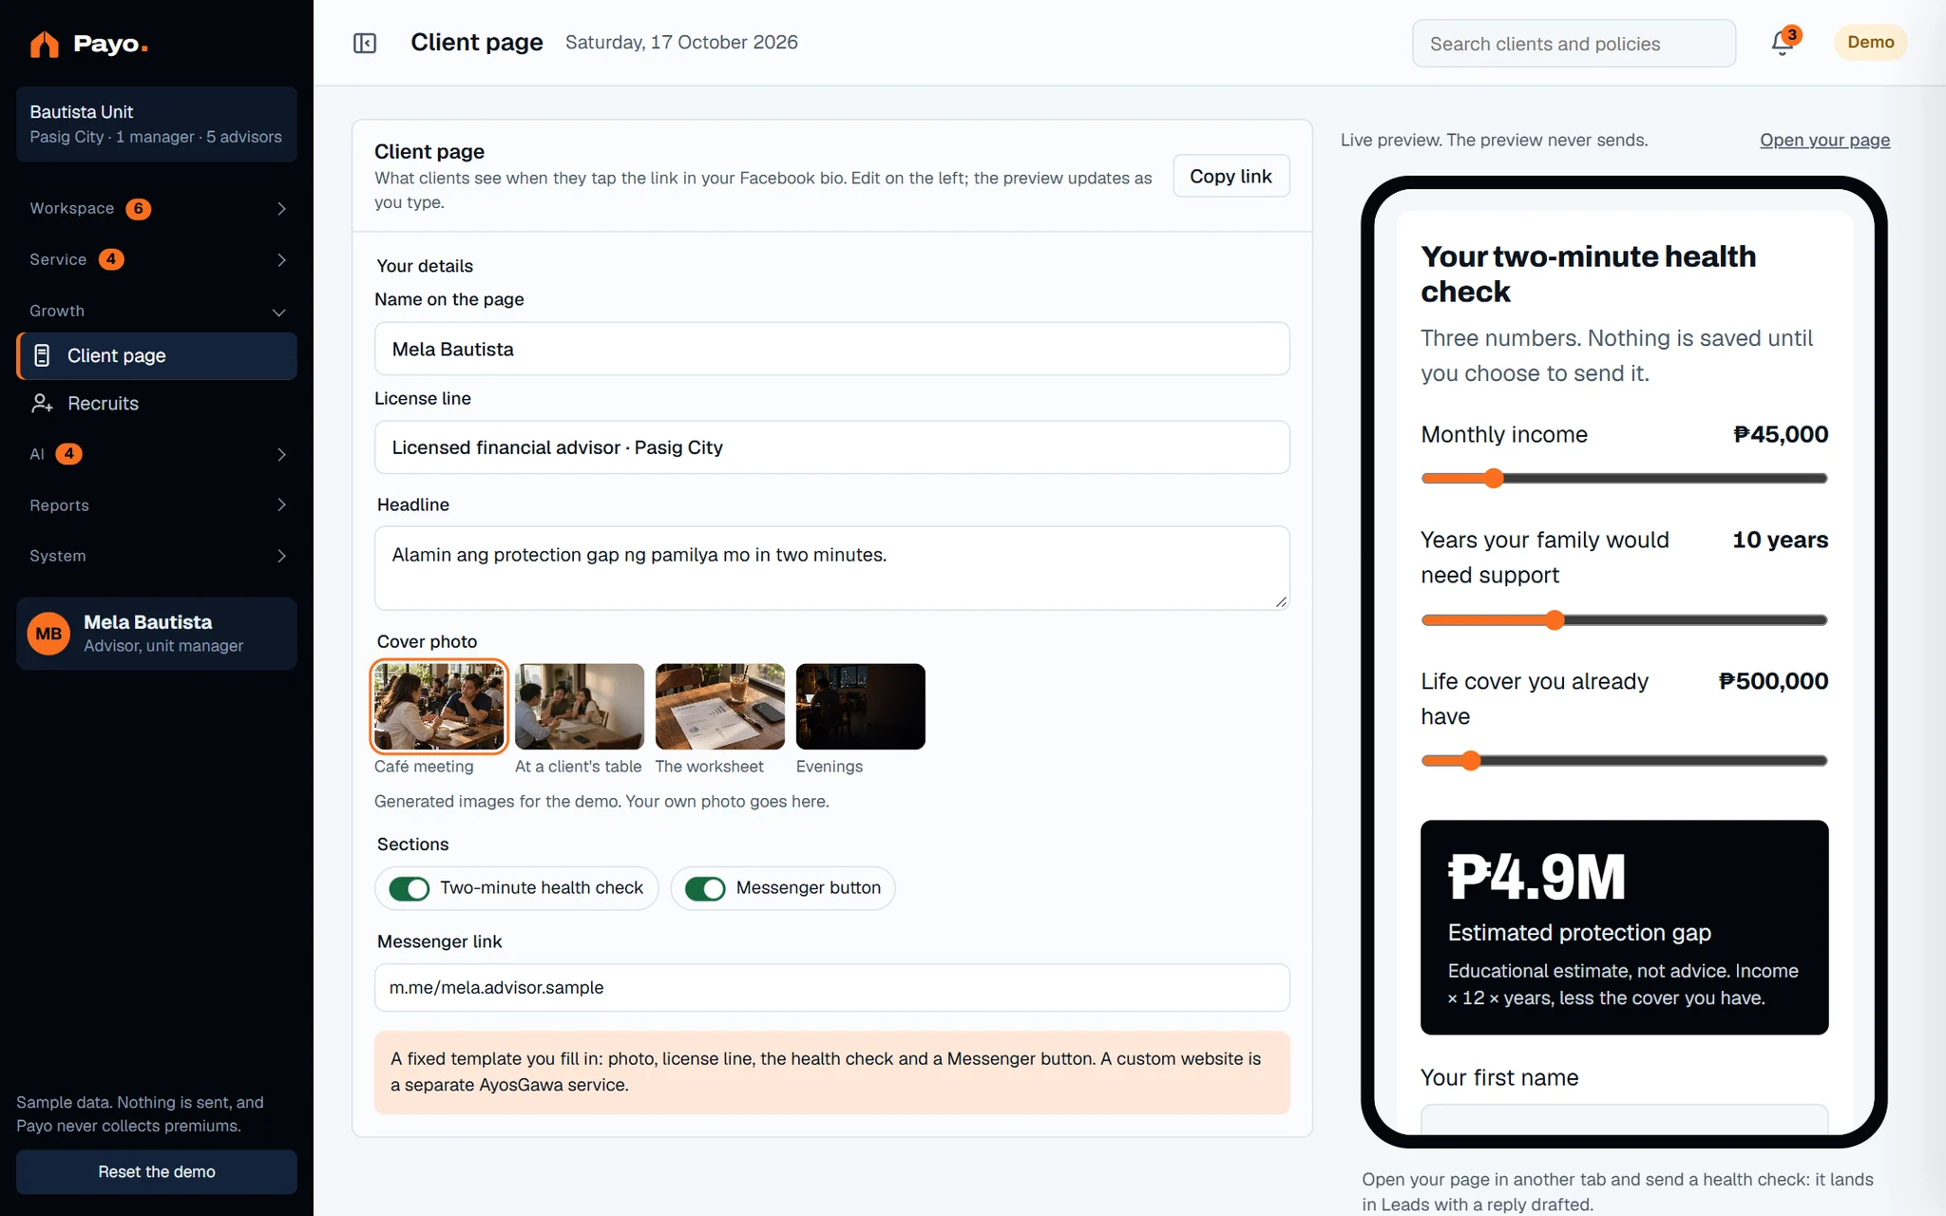Click the ₱4.9M protection gap figure
The image size is (1946, 1216).
point(1536,877)
